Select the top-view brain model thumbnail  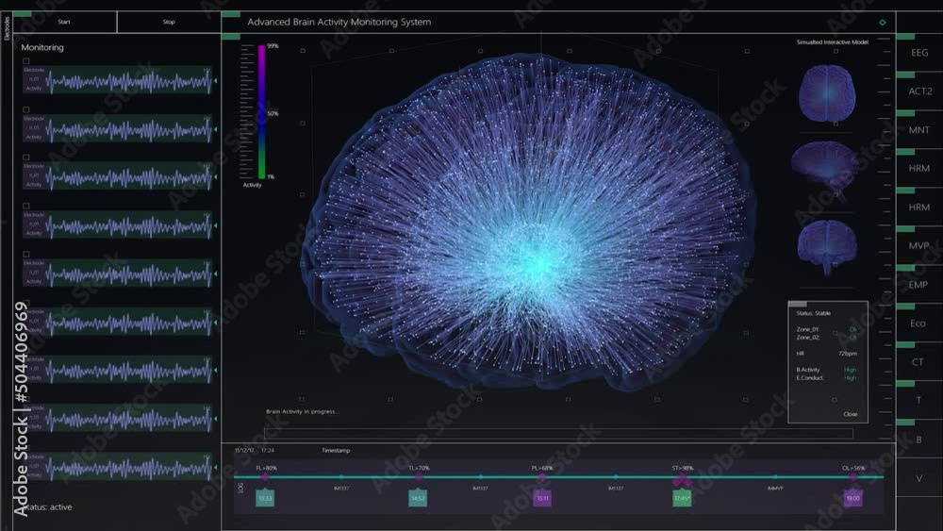[x=827, y=93]
